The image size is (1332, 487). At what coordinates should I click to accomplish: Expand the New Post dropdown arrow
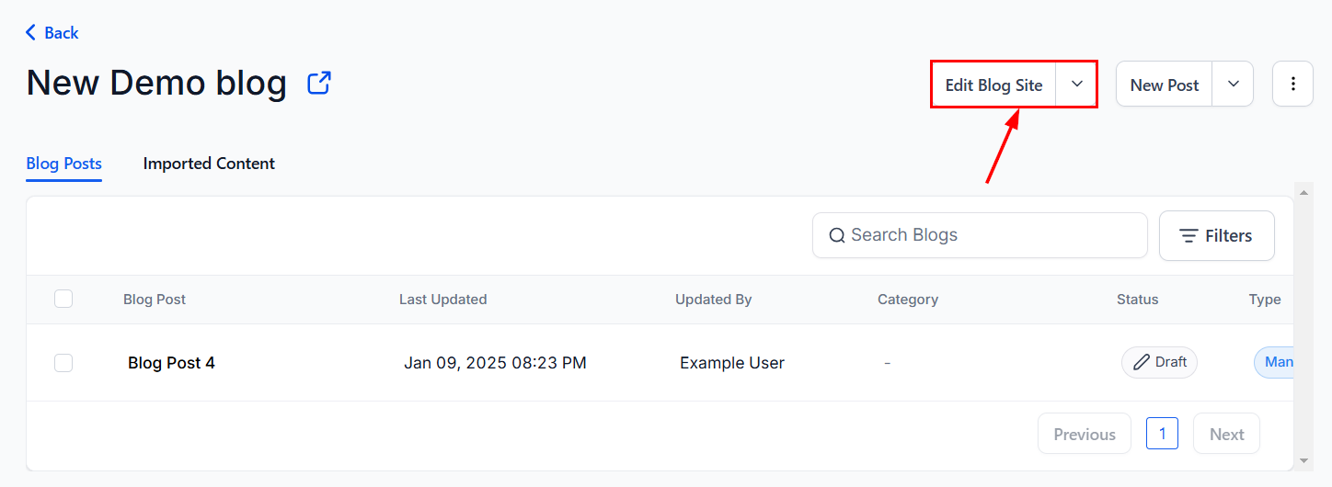click(x=1234, y=85)
